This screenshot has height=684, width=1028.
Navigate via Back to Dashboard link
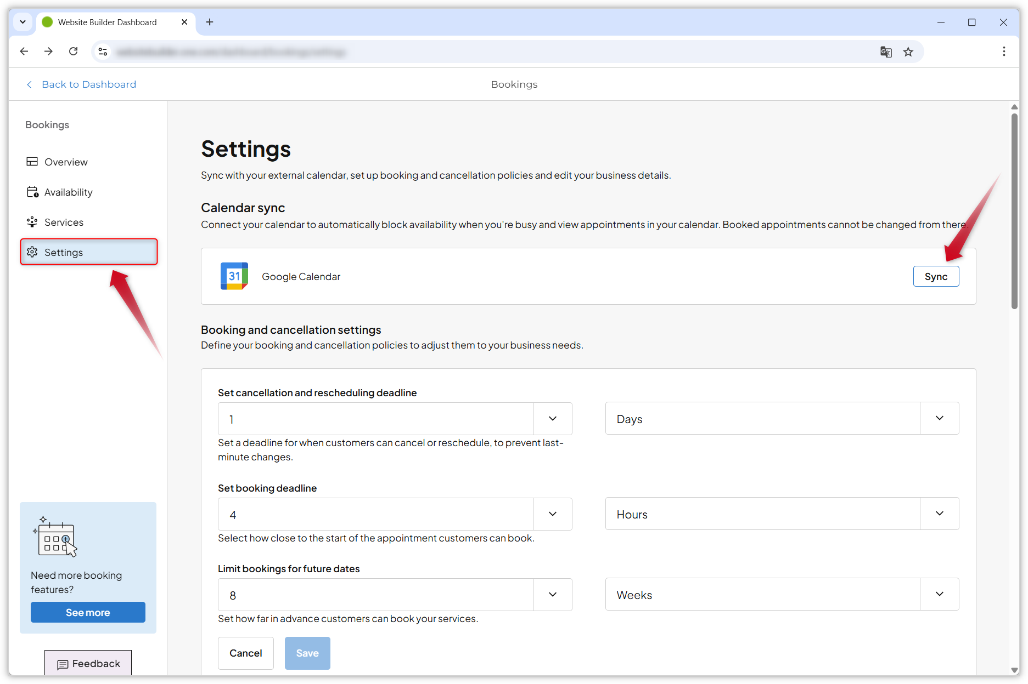(x=89, y=84)
